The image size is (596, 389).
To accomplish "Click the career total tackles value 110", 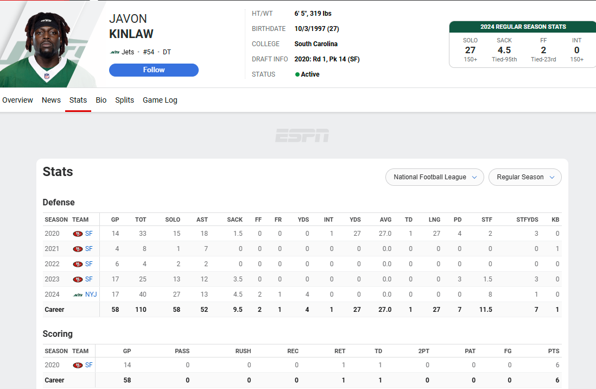I will click(141, 310).
